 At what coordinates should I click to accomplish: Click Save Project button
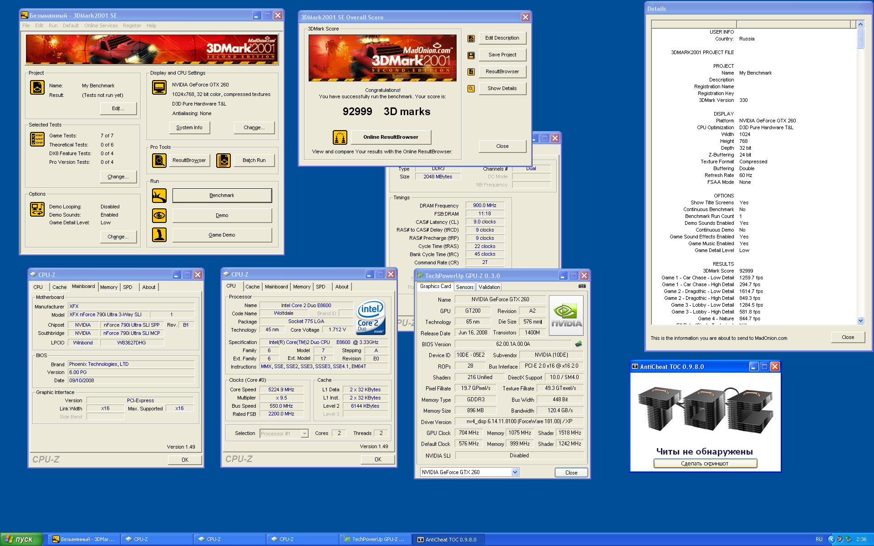tap(502, 55)
